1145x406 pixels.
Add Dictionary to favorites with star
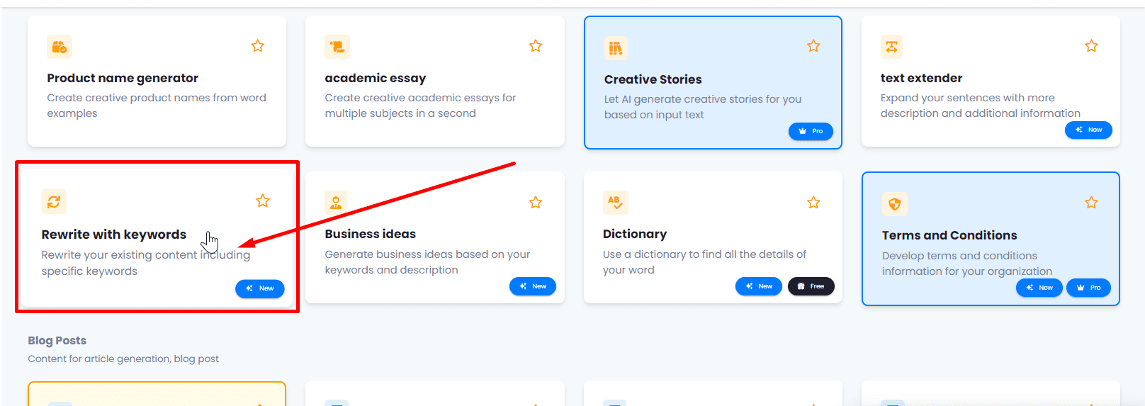click(813, 203)
